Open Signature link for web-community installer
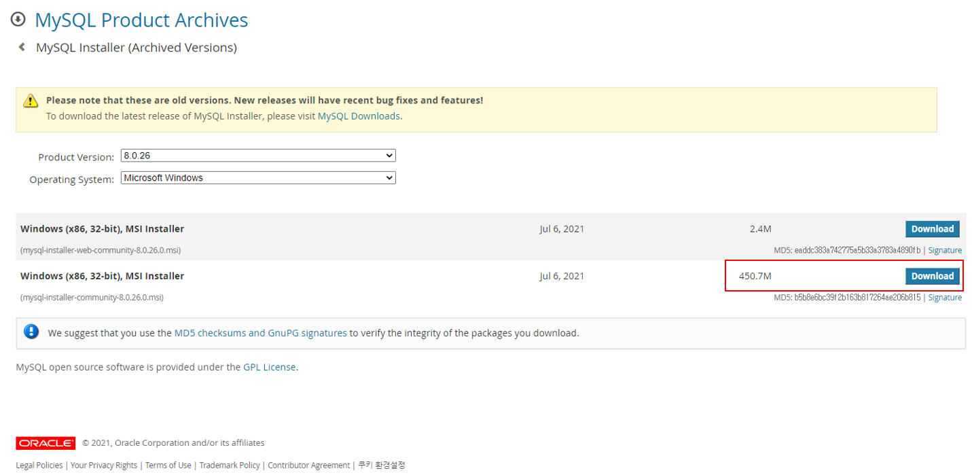The width and height of the screenshot is (972, 475). point(945,250)
